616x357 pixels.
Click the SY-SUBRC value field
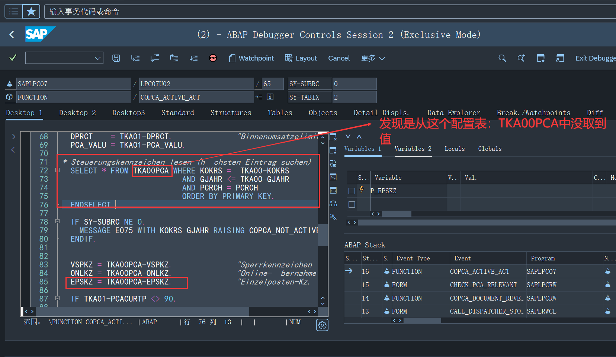tap(354, 84)
